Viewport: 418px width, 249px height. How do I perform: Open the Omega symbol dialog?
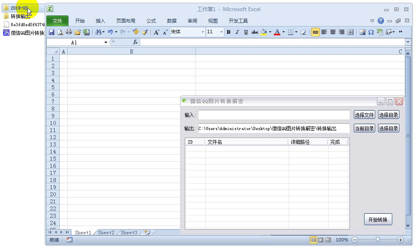tap(371, 32)
